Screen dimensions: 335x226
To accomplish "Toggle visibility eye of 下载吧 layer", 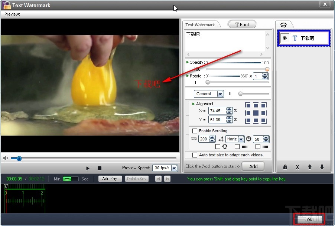I will click(x=284, y=38).
